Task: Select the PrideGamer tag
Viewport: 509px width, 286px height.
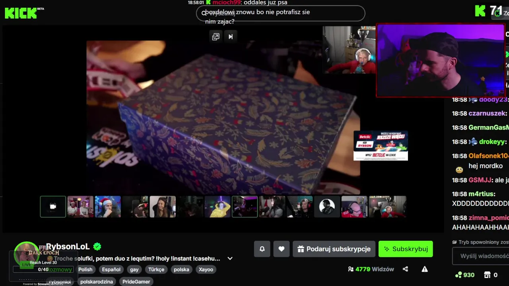Action: point(136,282)
